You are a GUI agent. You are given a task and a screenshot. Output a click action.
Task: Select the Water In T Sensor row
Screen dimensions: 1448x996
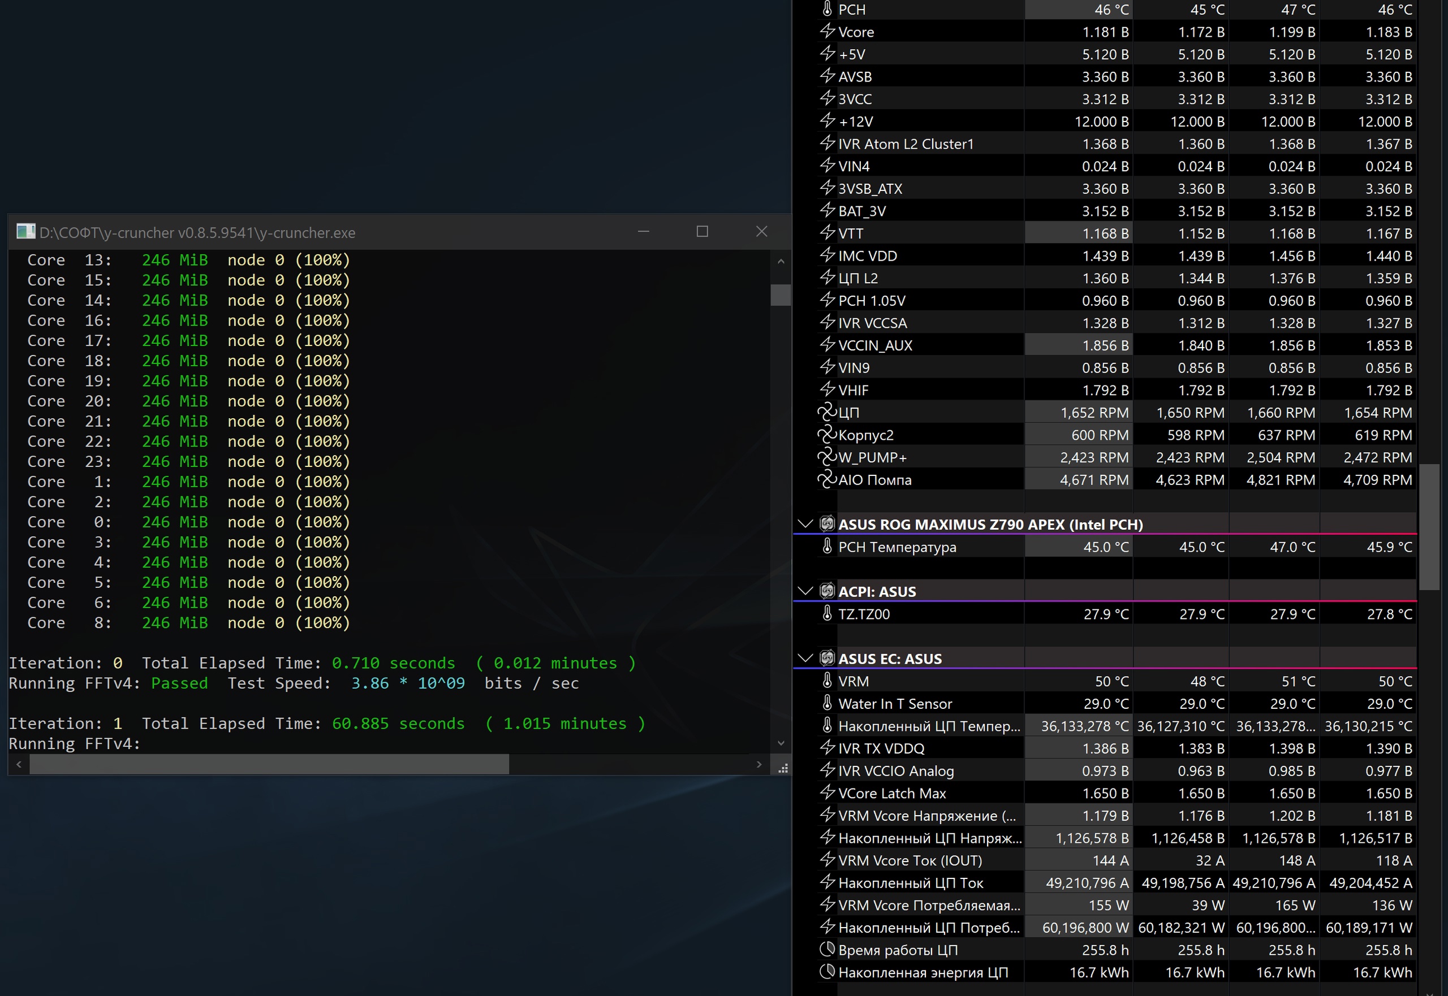895,704
